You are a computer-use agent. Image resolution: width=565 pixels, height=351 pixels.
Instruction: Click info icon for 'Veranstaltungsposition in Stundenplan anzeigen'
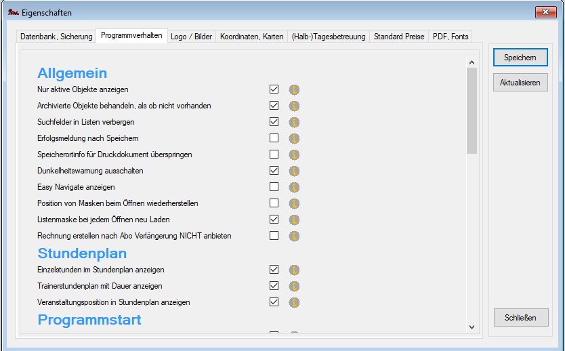(x=295, y=302)
